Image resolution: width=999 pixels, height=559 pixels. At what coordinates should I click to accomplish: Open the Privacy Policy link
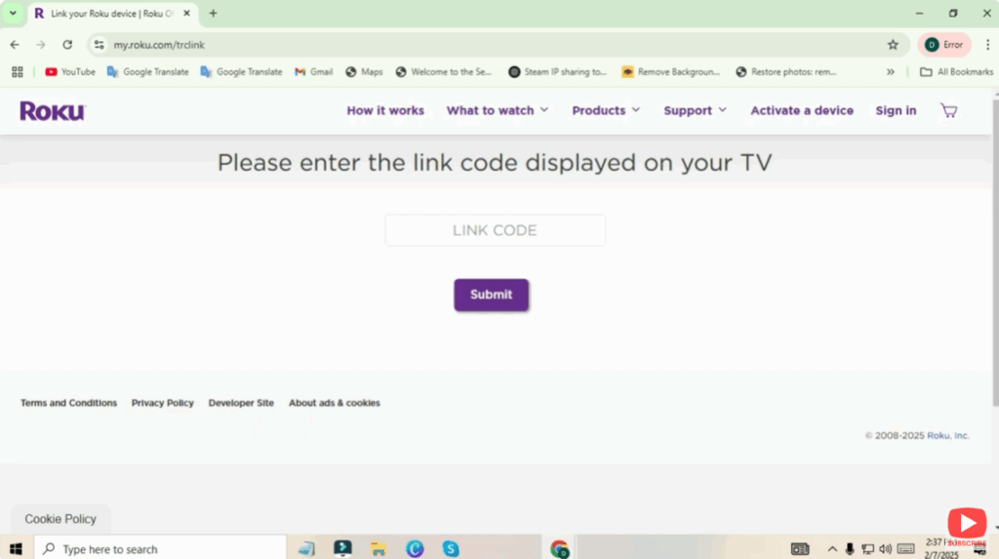pyautogui.click(x=163, y=403)
